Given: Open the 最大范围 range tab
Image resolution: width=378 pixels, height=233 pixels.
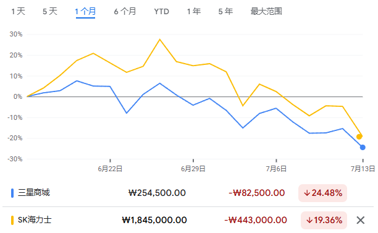Looking at the screenshot, I should coord(266,11).
